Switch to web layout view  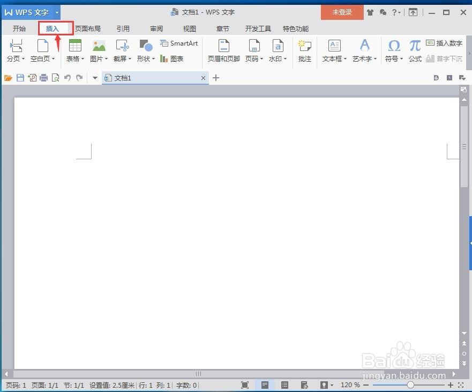(304, 385)
